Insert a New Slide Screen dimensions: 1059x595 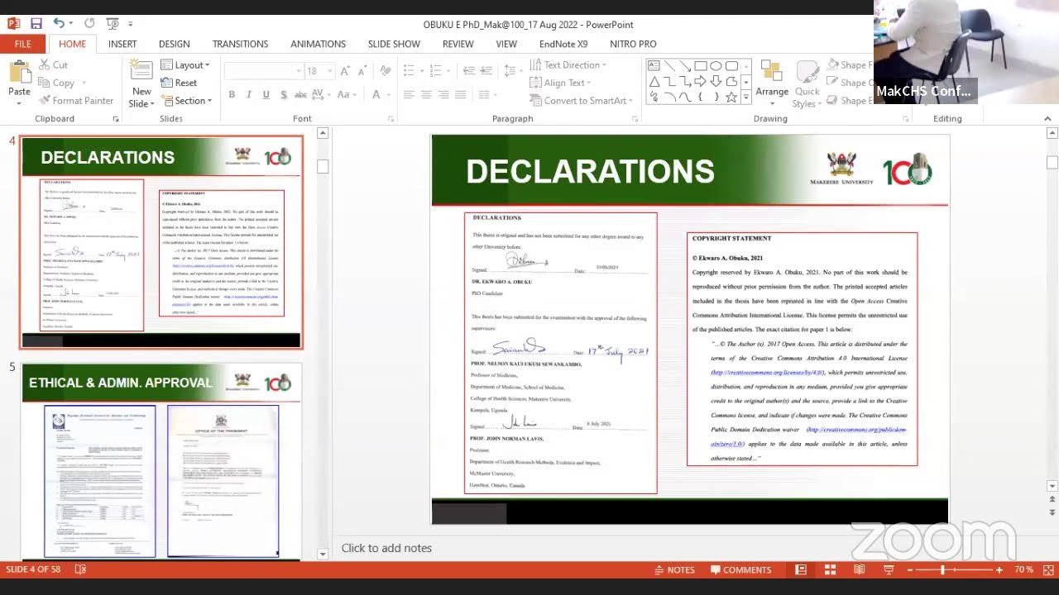[x=141, y=84]
